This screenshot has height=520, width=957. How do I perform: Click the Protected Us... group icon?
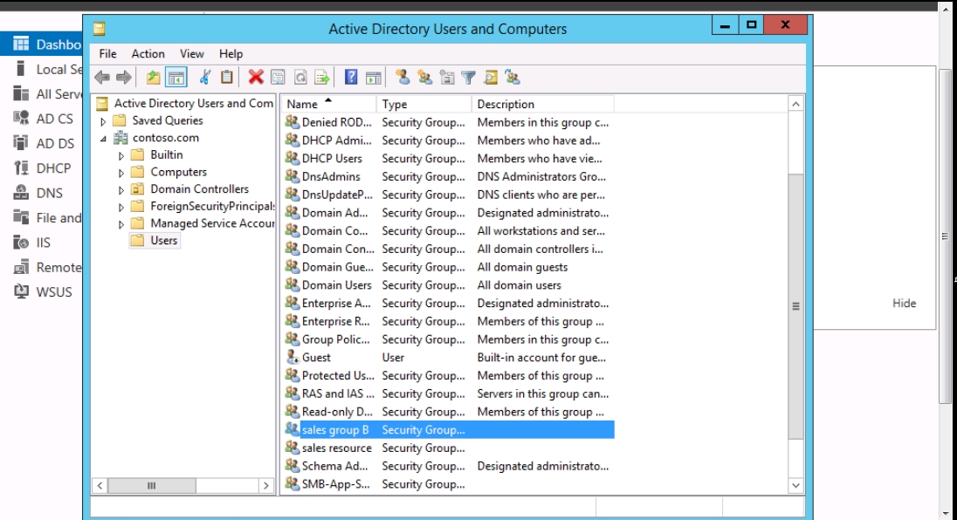[x=293, y=375]
